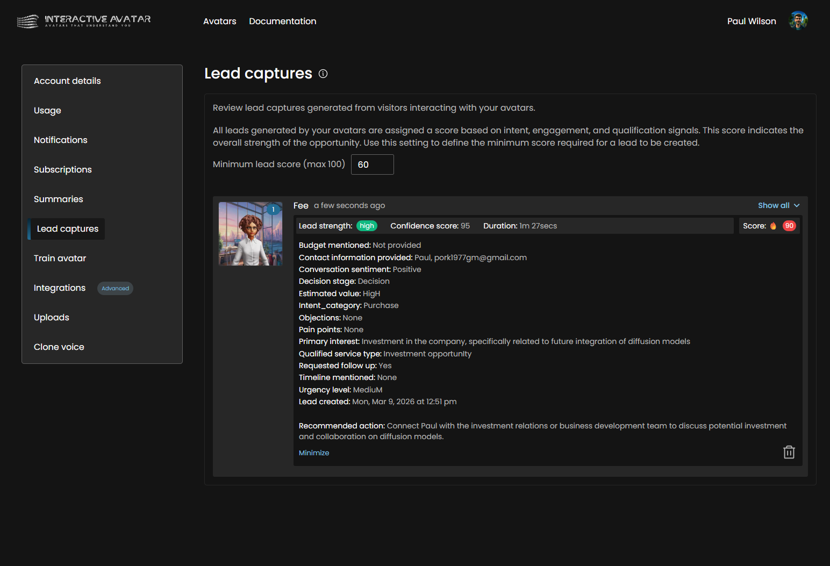Click the lead count badge on avatar thumbnail

[273, 209]
